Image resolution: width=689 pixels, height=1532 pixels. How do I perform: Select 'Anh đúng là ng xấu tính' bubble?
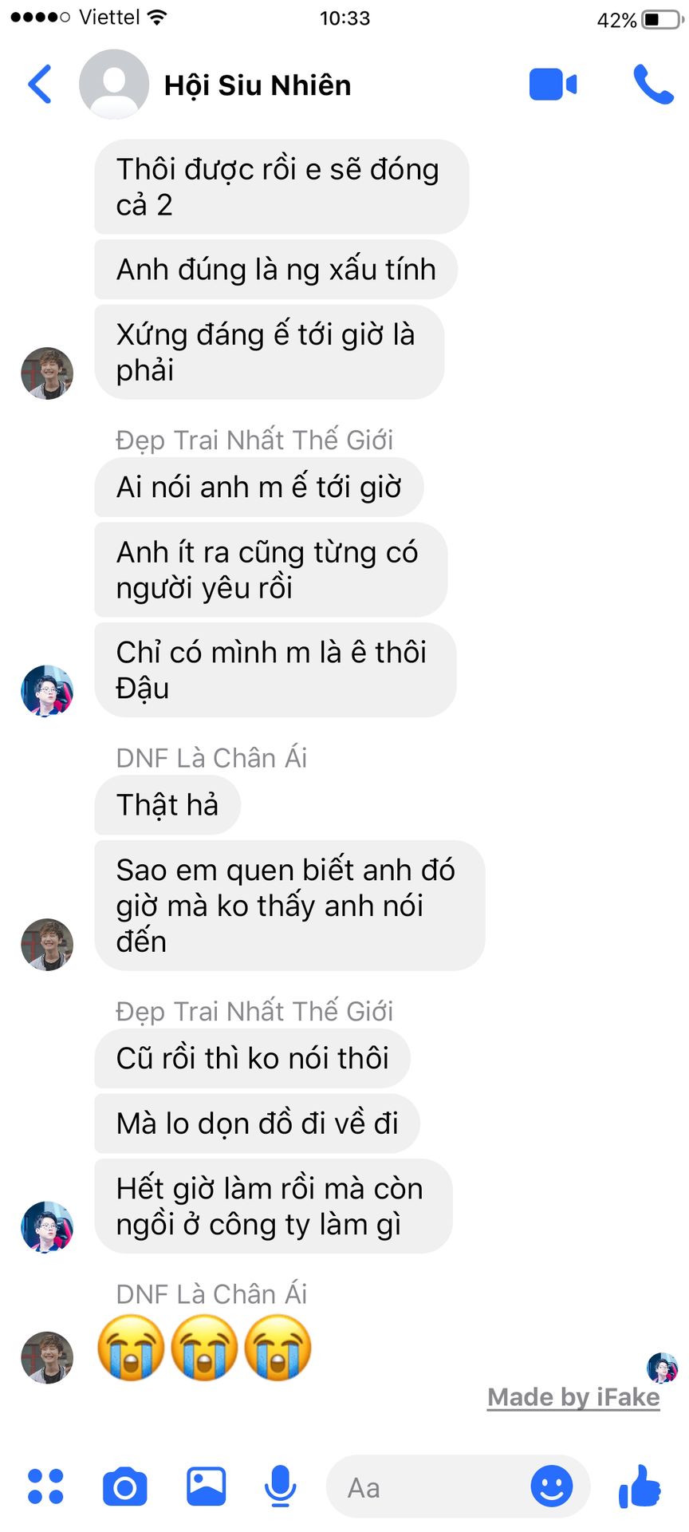tap(276, 270)
